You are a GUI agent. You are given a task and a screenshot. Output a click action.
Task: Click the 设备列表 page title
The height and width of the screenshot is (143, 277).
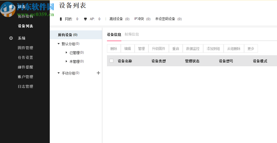72,5
